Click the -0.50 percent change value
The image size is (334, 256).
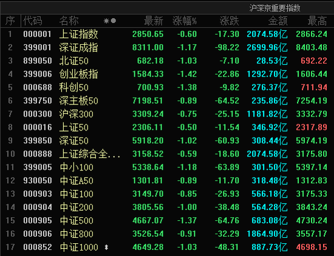click(187, 127)
